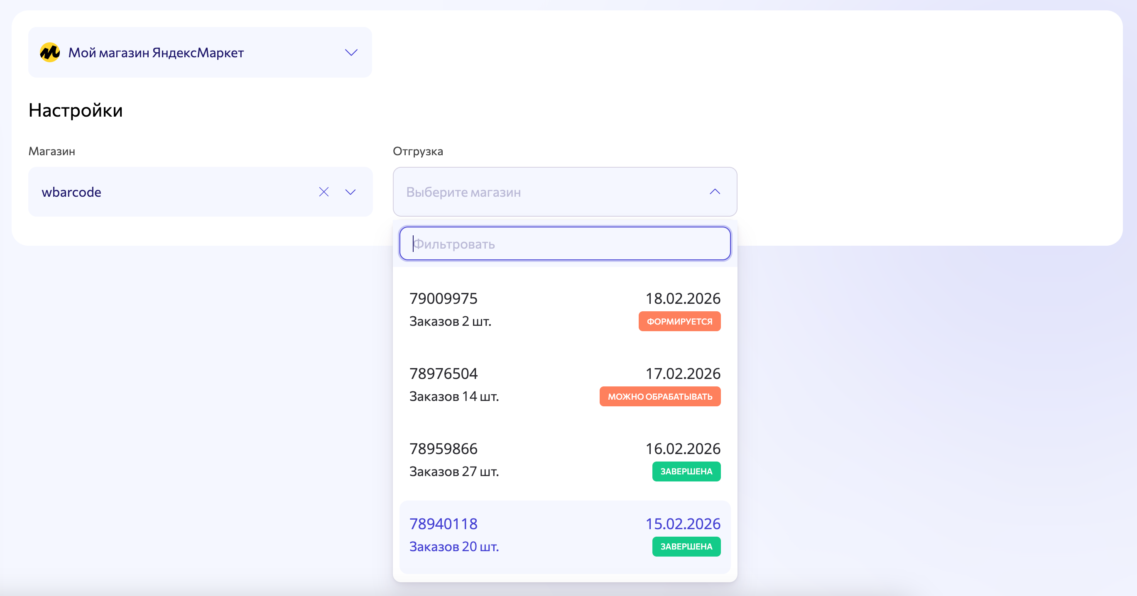The image size is (1137, 596).
Task: Open the wbarcode store dropdown arrow
Action: click(350, 192)
